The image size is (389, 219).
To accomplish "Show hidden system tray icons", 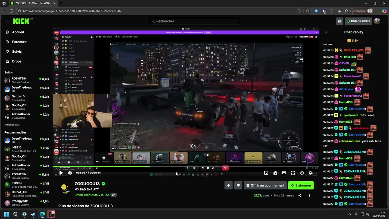I will click(349, 214).
